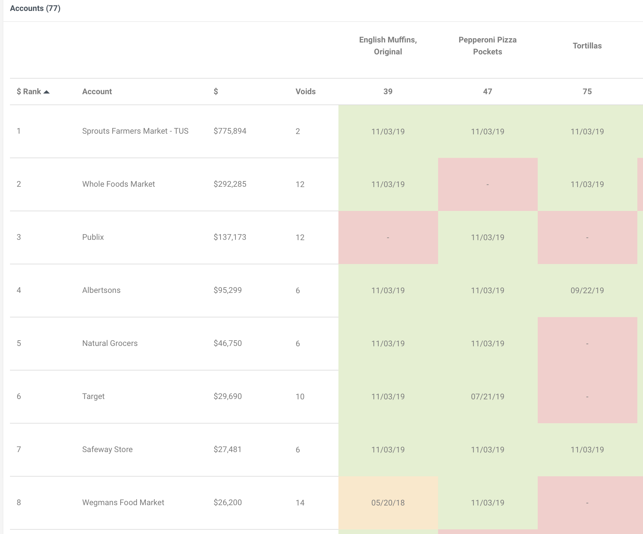The width and height of the screenshot is (643, 534).
Task: Open Safeway Store account row
Action: tap(174, 450)
